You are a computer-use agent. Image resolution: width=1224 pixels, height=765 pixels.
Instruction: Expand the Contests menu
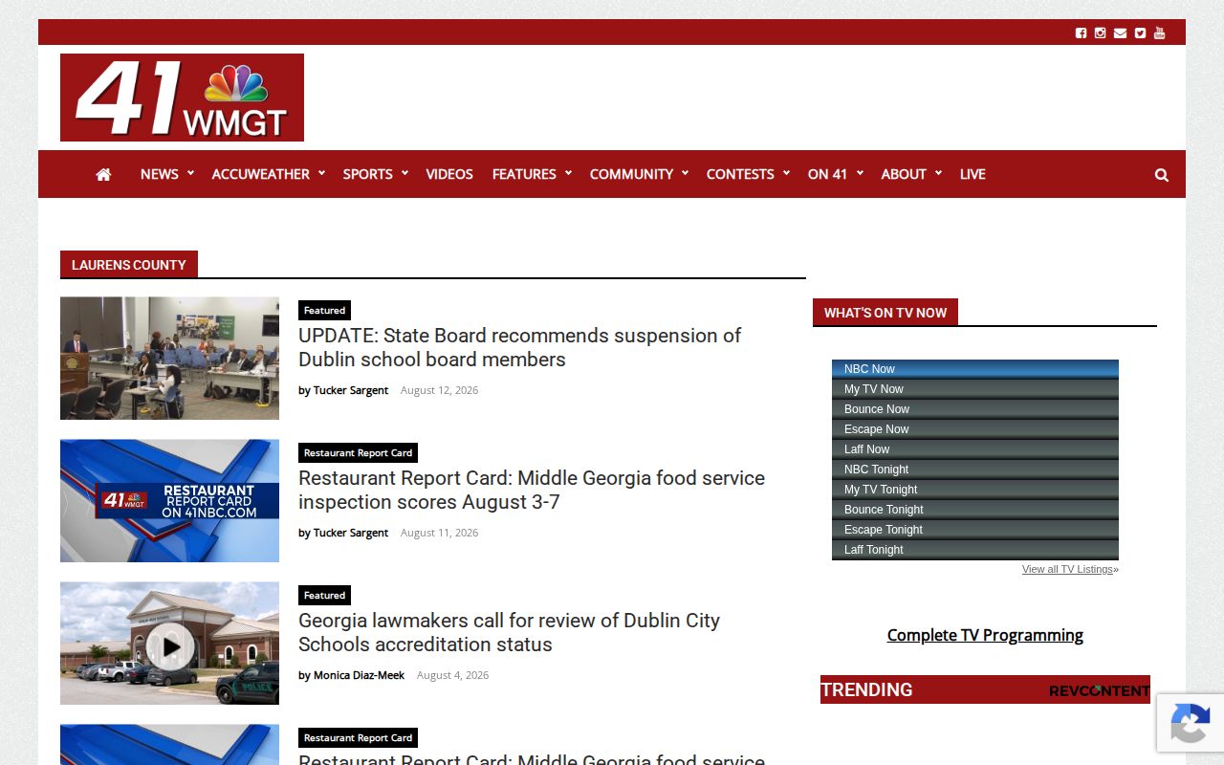748,174
